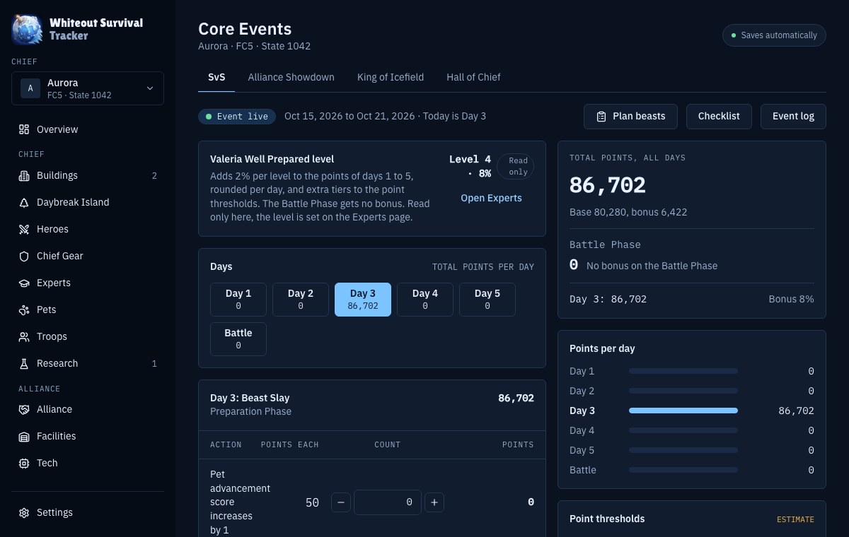
Task: Click the Troops people icon
Action: [24, 336]
